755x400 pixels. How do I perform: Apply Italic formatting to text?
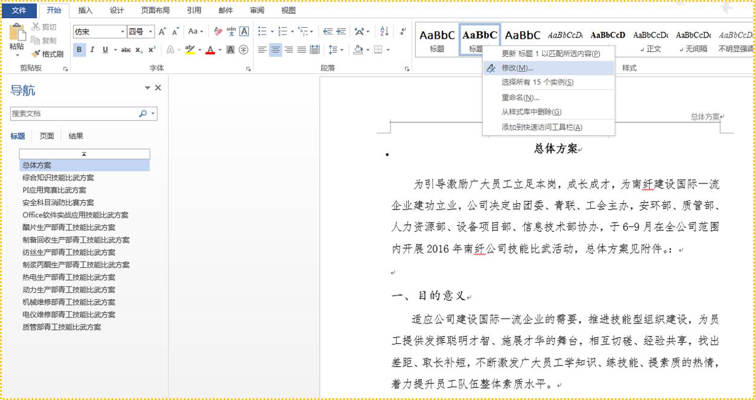pos(92,49)
